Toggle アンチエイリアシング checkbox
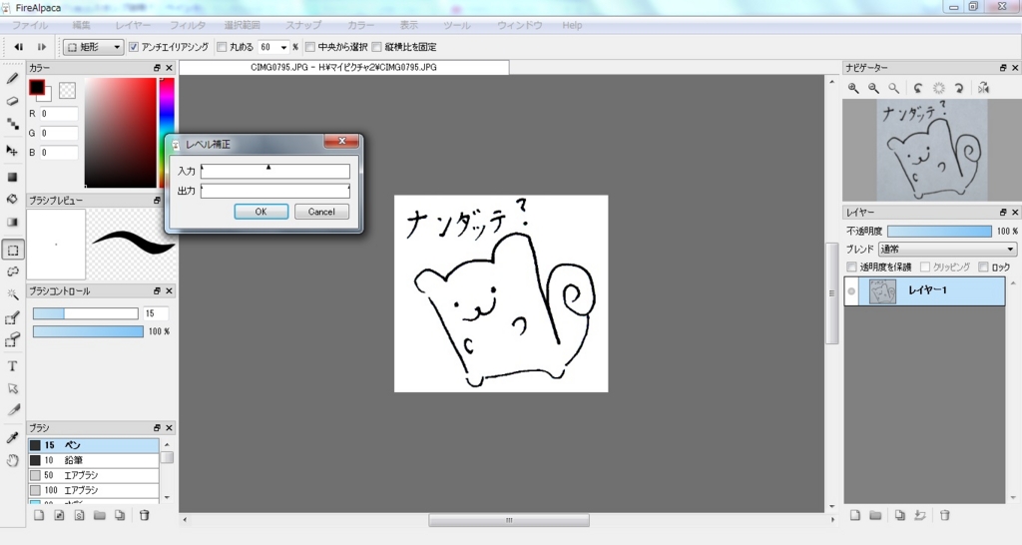The height and width of the screenshot is (545, 1022). coord(134,47)
